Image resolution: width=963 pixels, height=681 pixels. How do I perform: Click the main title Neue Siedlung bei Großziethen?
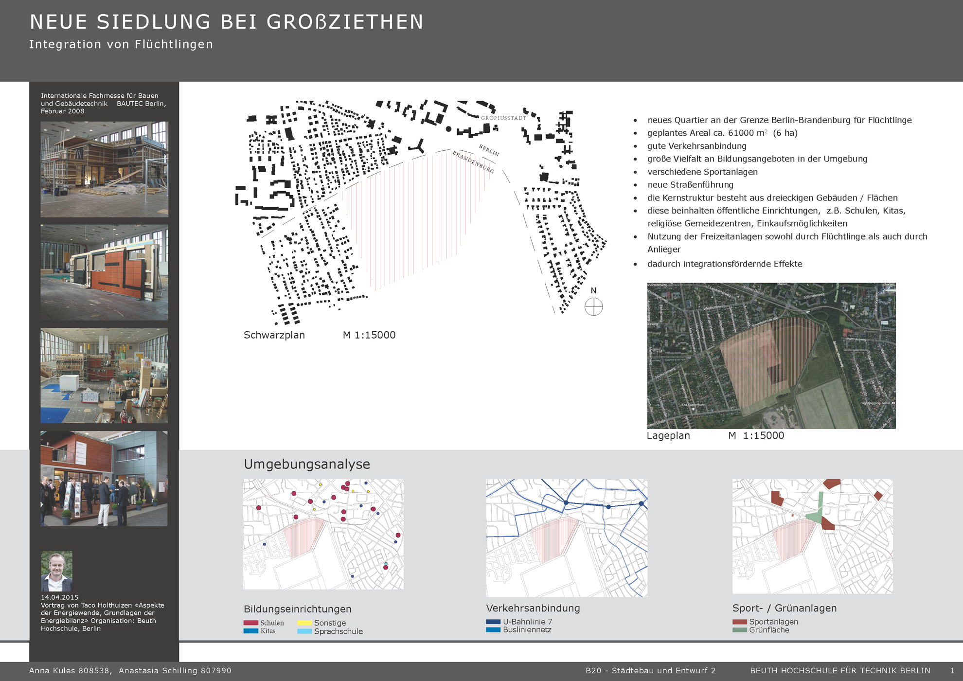(226, 22)
